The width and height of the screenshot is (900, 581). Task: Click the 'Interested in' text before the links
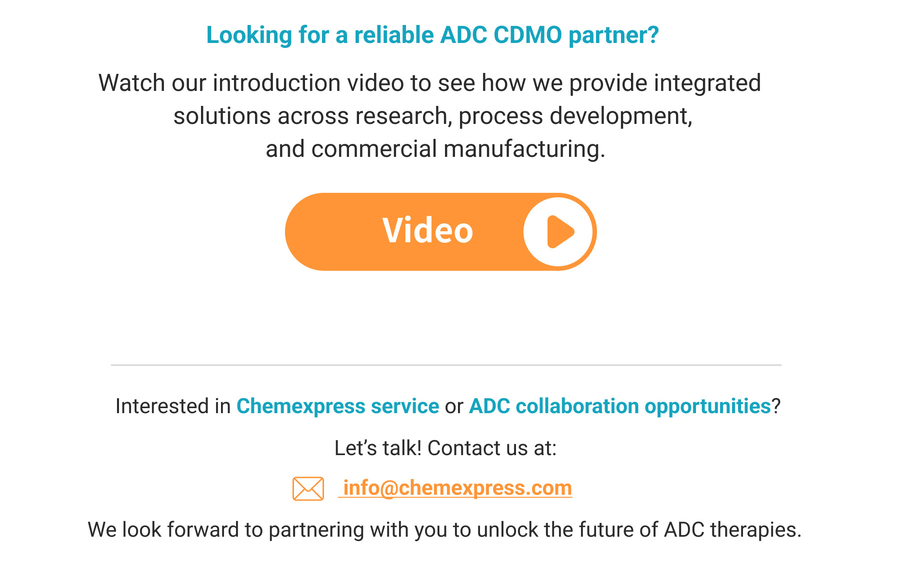(x=173, y=406)
